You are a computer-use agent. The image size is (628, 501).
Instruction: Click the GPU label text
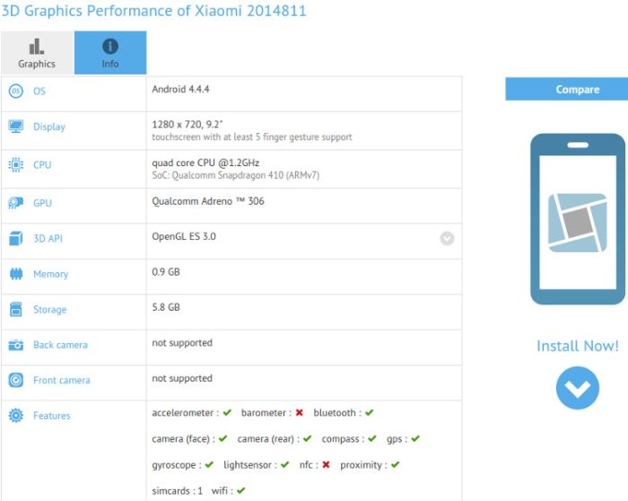42,203
